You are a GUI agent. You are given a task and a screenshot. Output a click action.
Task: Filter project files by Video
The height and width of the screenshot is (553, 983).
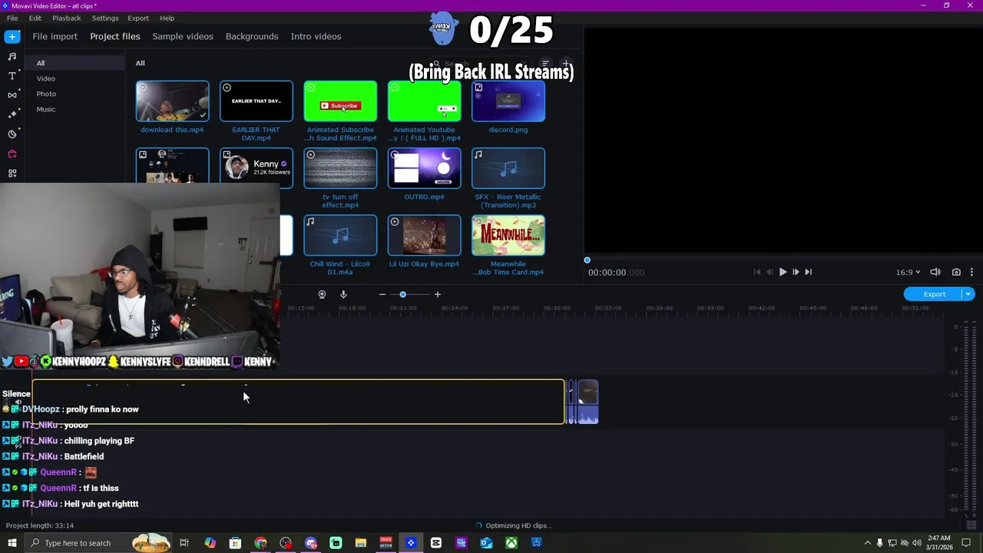pyautogui.click(x=46, y=78)
